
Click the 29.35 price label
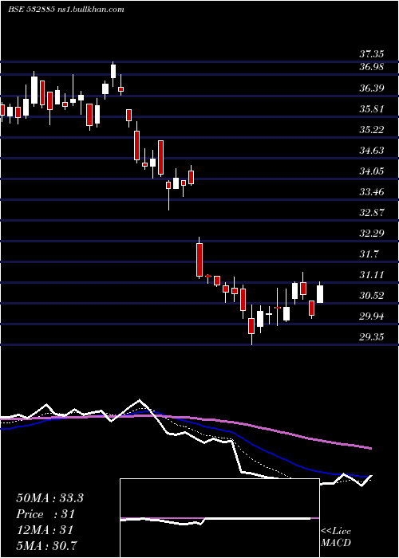point(371,337)
